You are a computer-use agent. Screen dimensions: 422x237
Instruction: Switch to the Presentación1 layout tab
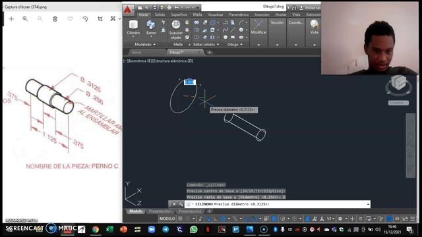tap(160, 211)
